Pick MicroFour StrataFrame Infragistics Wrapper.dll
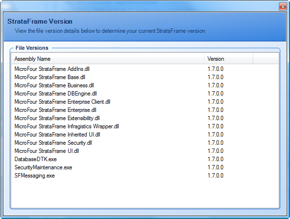 coord(67,126)
